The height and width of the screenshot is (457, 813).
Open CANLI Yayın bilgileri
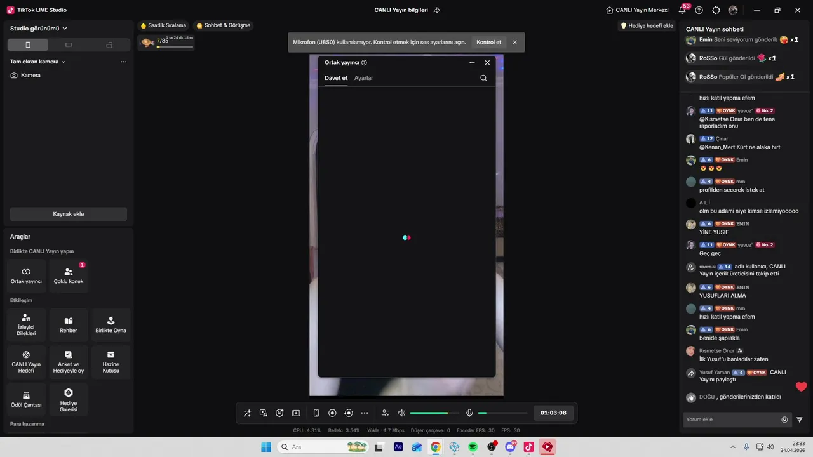(x=401, y=10)
